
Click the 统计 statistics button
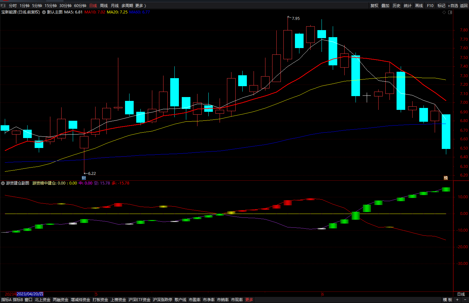(x=408, y=6)
